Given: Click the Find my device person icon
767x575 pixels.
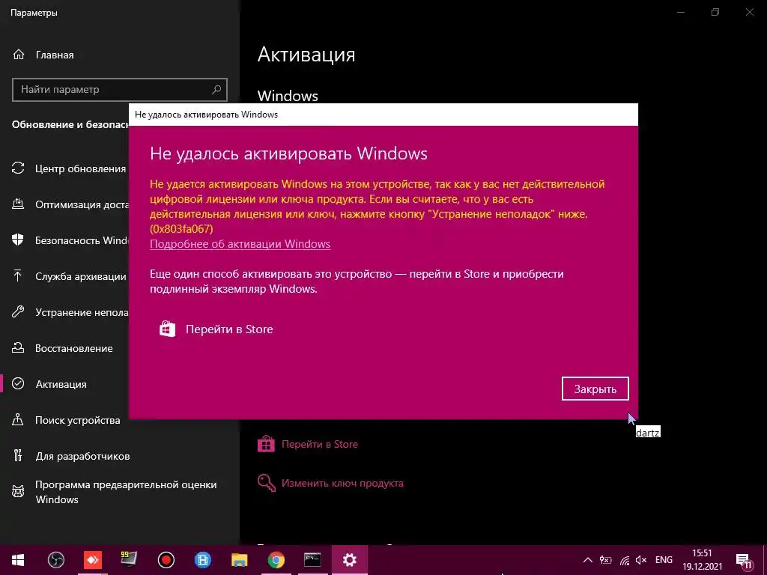Looking at the screenshot, I should pyautogui.click(x=18, y=419).
